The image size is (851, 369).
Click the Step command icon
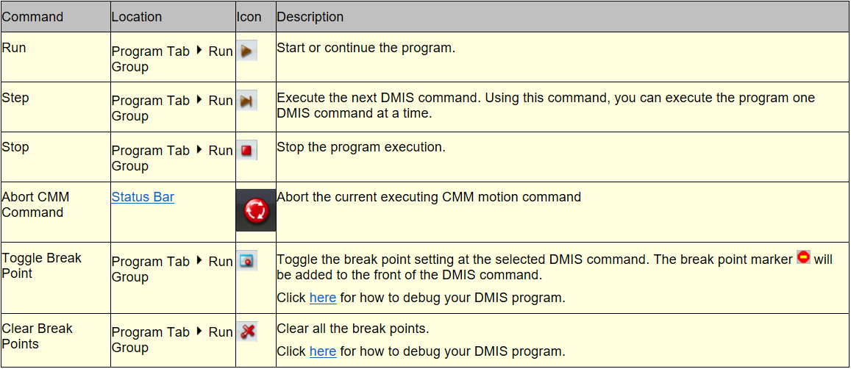[247, 101]
